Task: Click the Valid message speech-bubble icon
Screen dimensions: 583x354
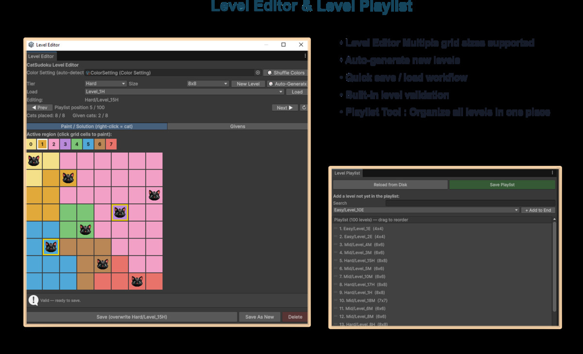Action: (x=33, y=300)
